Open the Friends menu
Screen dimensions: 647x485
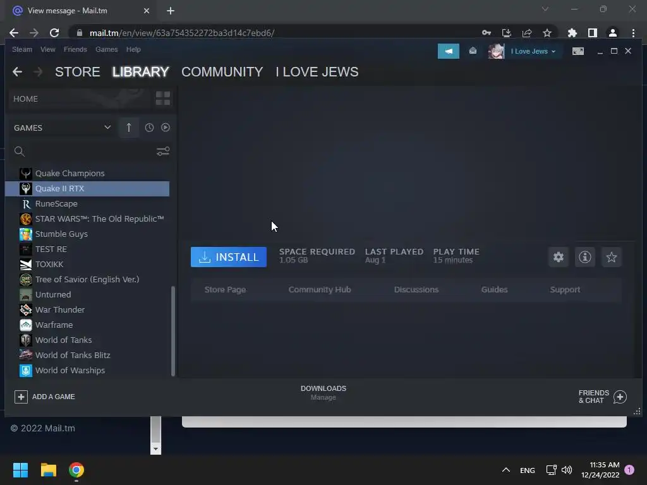click(75, 49)
